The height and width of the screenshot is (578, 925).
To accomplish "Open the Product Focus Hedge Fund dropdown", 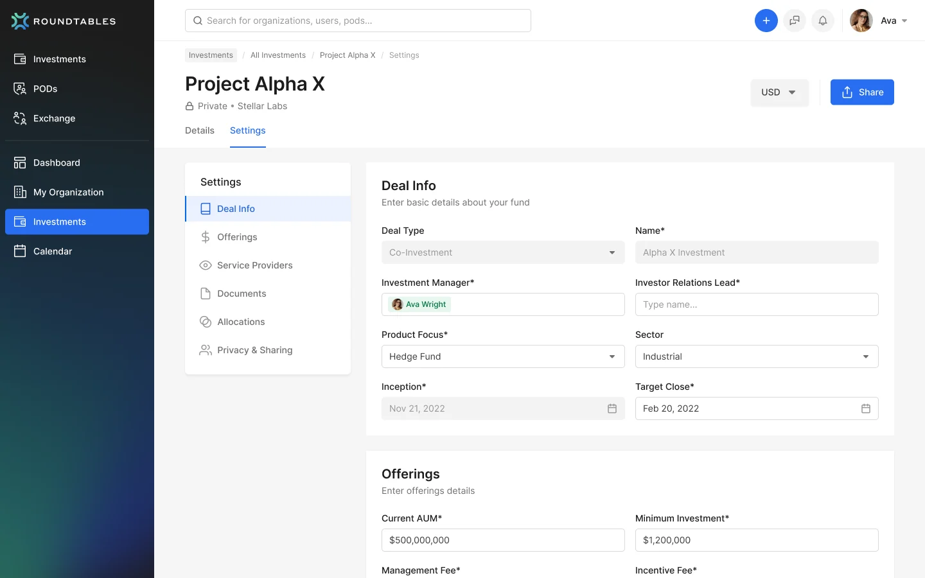I will point(503,356).
